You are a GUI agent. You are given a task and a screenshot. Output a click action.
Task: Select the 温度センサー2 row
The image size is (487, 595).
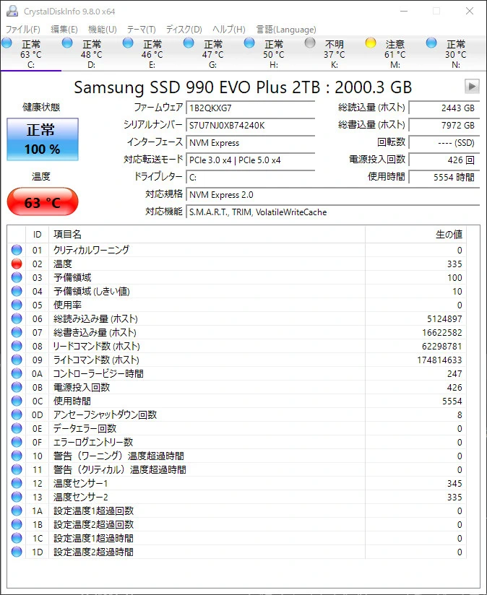pyautogui.click(x=237, y=497)
